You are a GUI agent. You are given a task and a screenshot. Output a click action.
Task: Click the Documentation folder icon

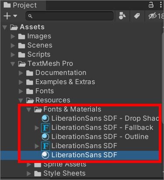pos(30,73)
